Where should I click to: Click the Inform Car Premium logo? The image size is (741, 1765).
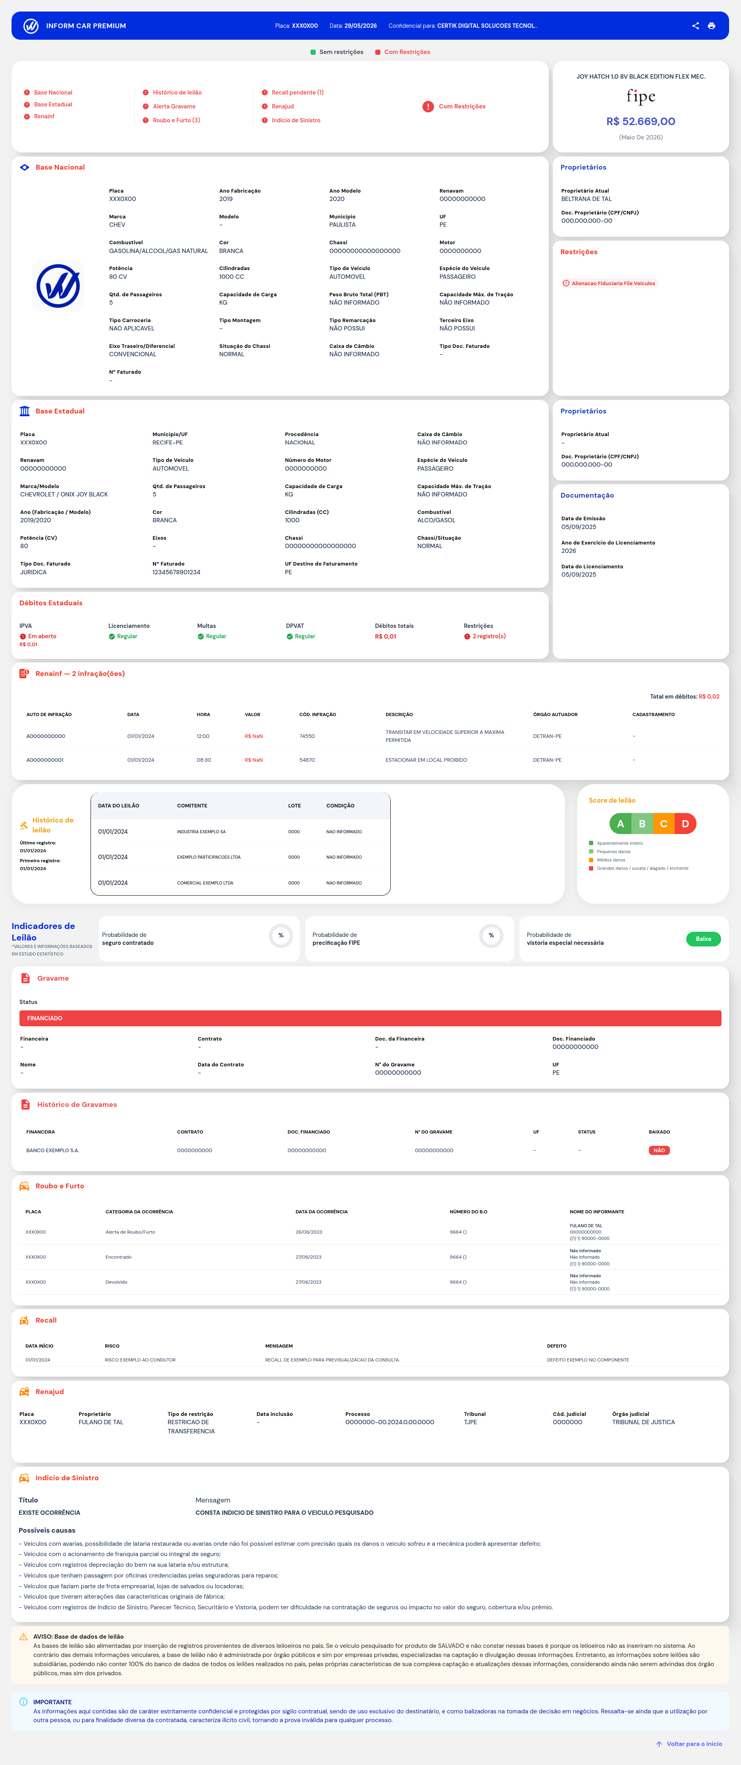pos(31,26)
